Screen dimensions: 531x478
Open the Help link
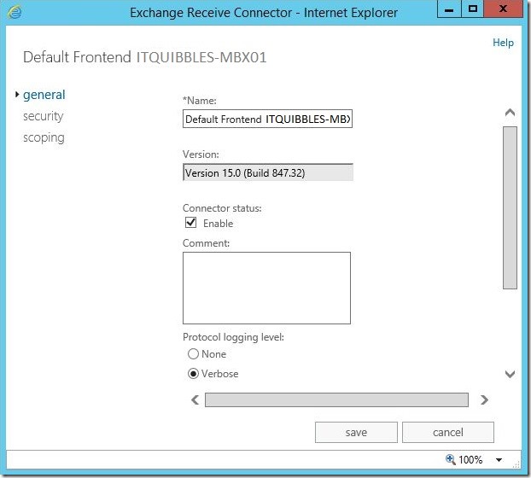point(503,43)
